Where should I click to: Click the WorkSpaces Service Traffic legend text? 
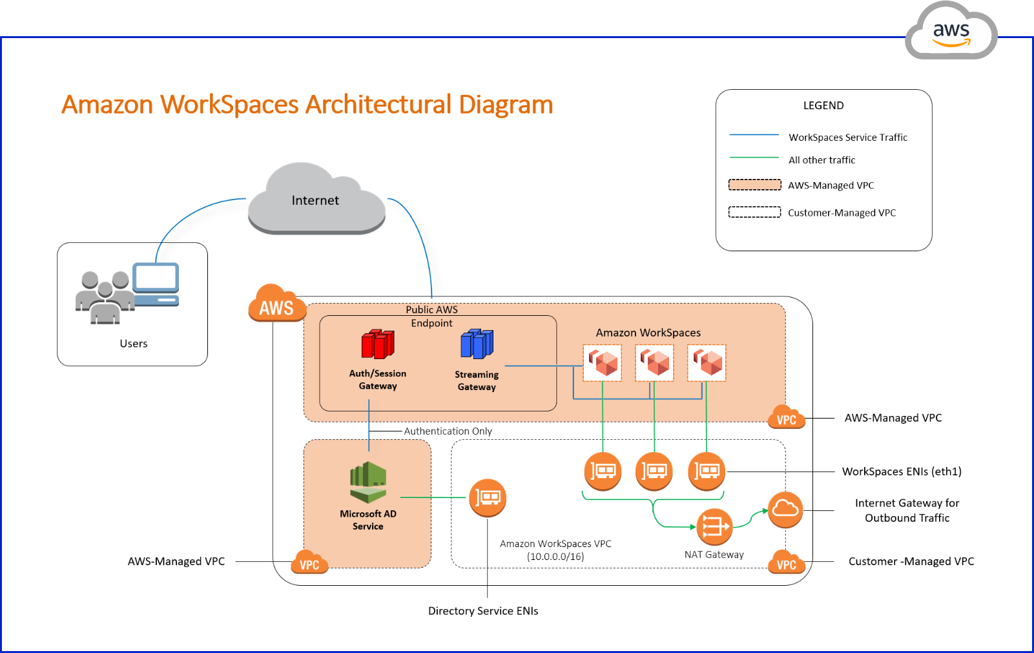[x=848, y=138]
